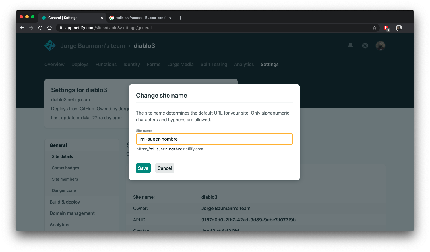Click the site name value diablo3

[209, 197]
